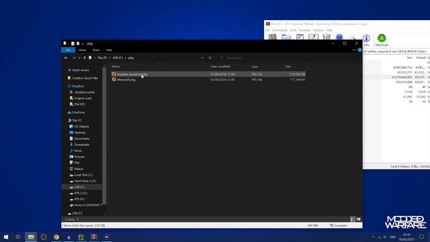Open Favorites menu in WinRAR window
430x242 pixels.
pyautogui.click(x=304, y=30)
